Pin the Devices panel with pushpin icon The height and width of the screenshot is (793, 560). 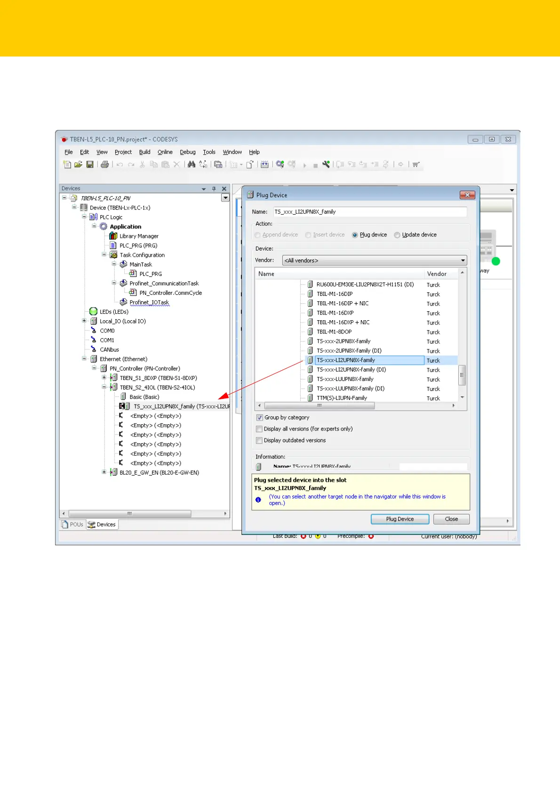pos(214,189)
